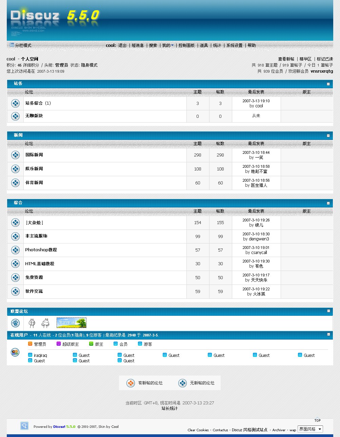340x437 pixels.
Task: Click the 站长统计 link
Action: click(x=169, y=408)
